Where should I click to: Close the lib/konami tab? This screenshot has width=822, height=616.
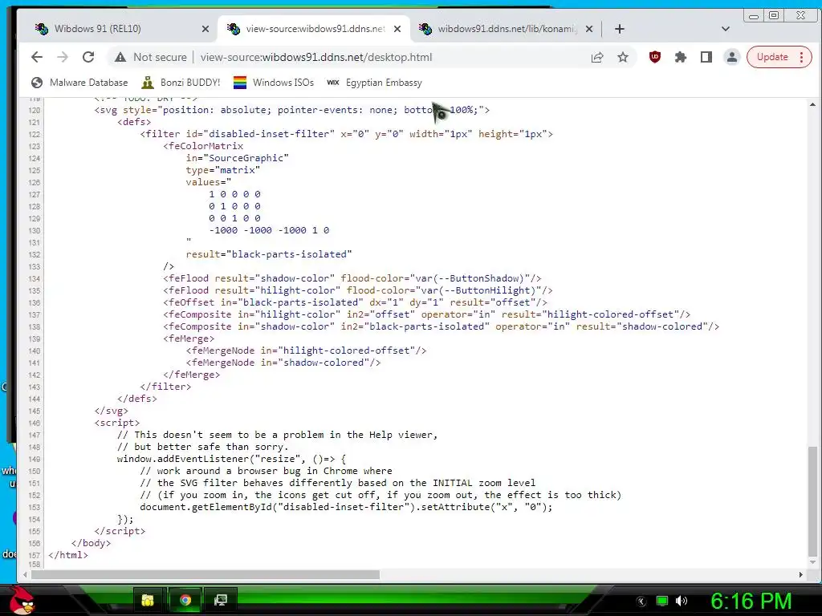coord(589,29)
